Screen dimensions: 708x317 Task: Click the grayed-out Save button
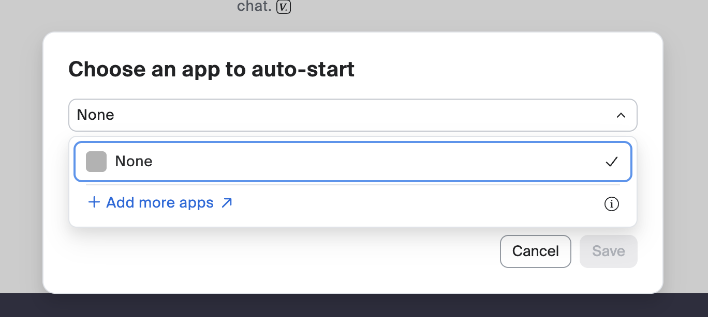(x=608, y=251)
